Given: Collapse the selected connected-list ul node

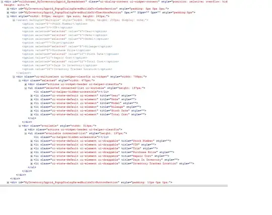Looking at the screenshot, I should pos(26,88).
